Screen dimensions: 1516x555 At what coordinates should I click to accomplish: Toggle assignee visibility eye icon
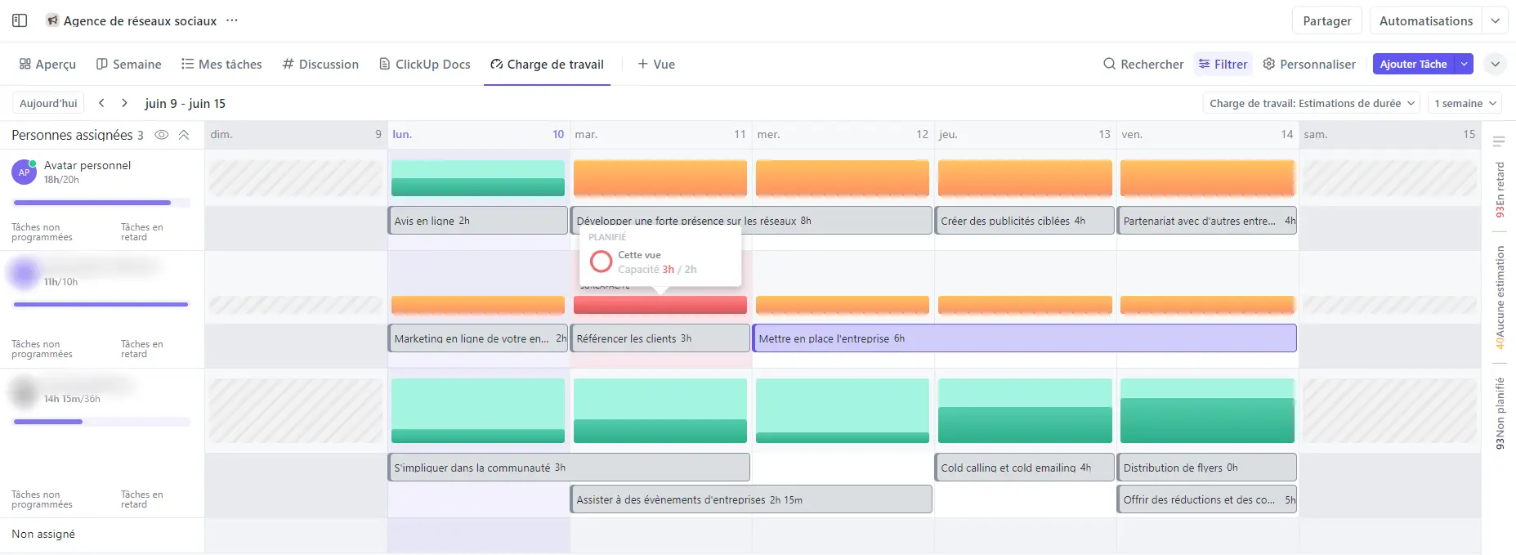point(162,135)
